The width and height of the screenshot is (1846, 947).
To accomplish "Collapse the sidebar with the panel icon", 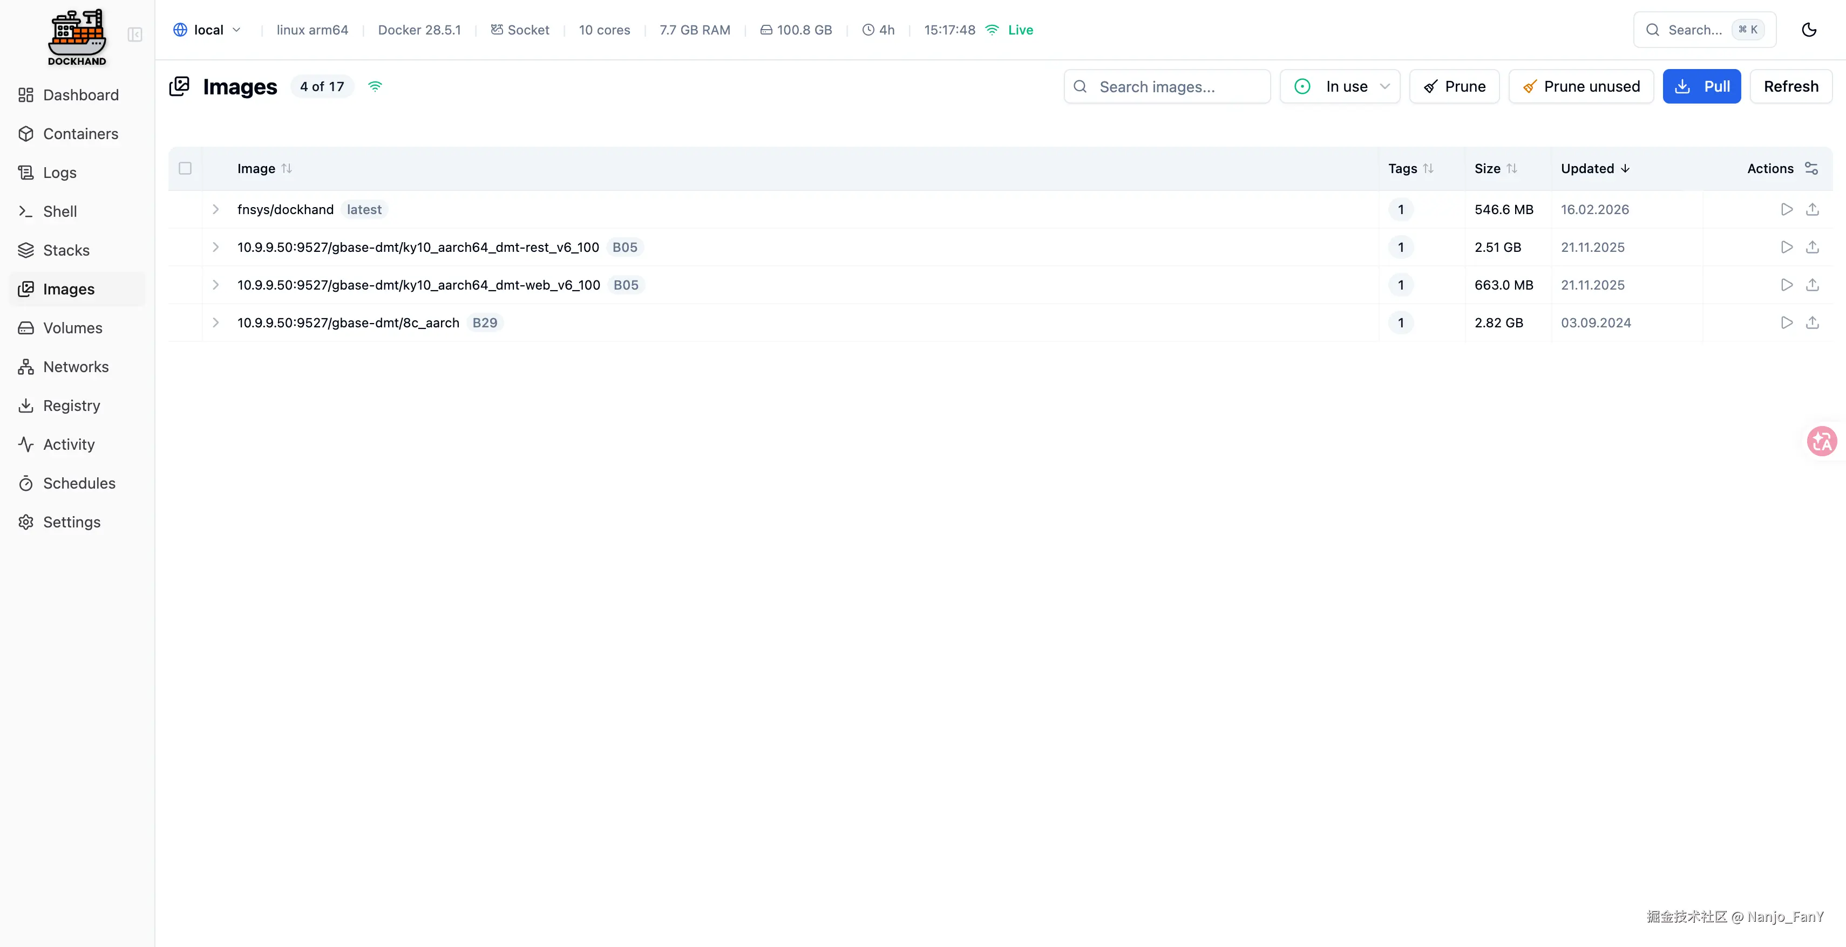I will click(x=135, y=35).
